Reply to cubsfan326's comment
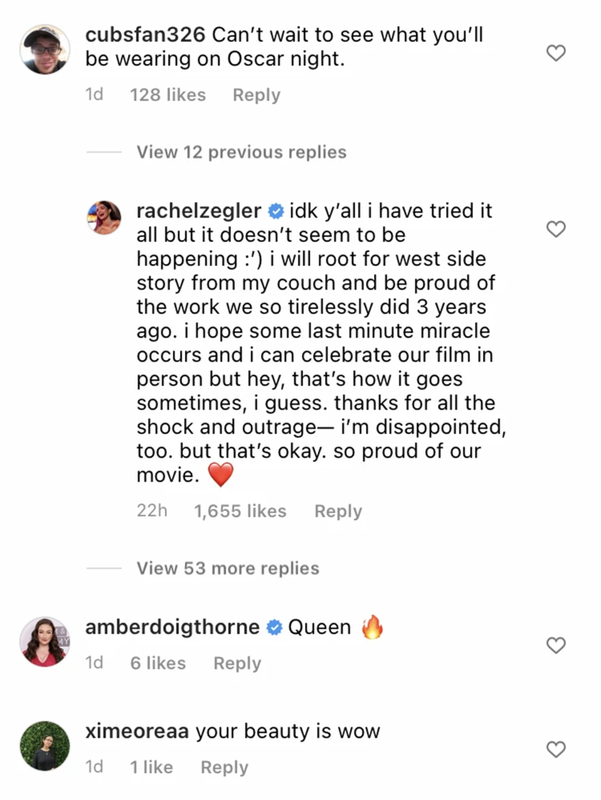 click(x=255, y=95)
